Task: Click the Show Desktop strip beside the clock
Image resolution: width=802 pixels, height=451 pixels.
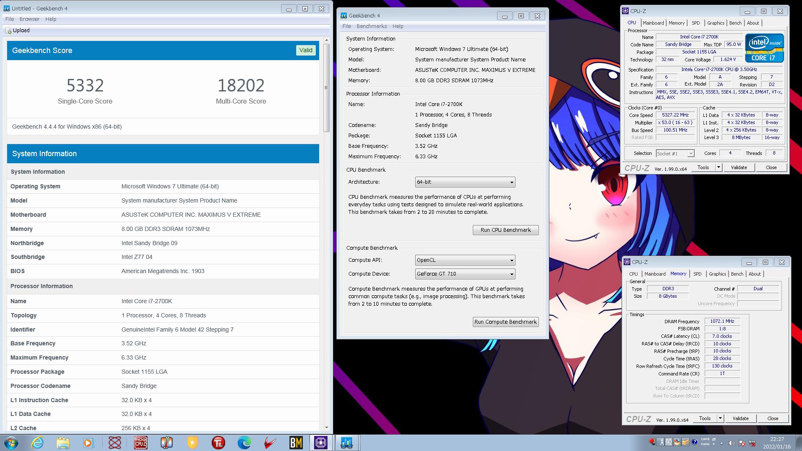Action: coord(799,443)
